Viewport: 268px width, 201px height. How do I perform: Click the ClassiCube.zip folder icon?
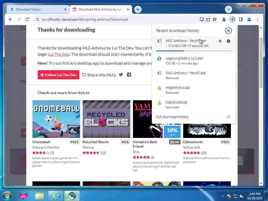pos(159,103)
